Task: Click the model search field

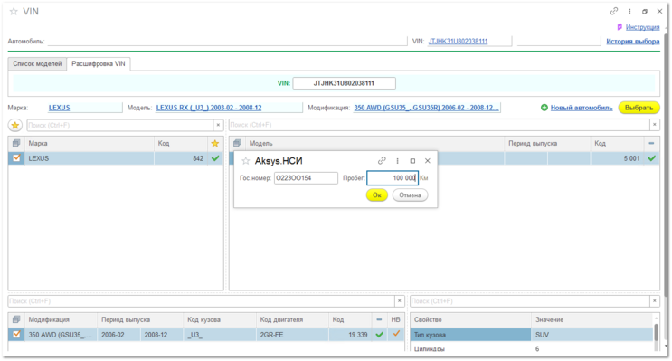Action: 439,125
